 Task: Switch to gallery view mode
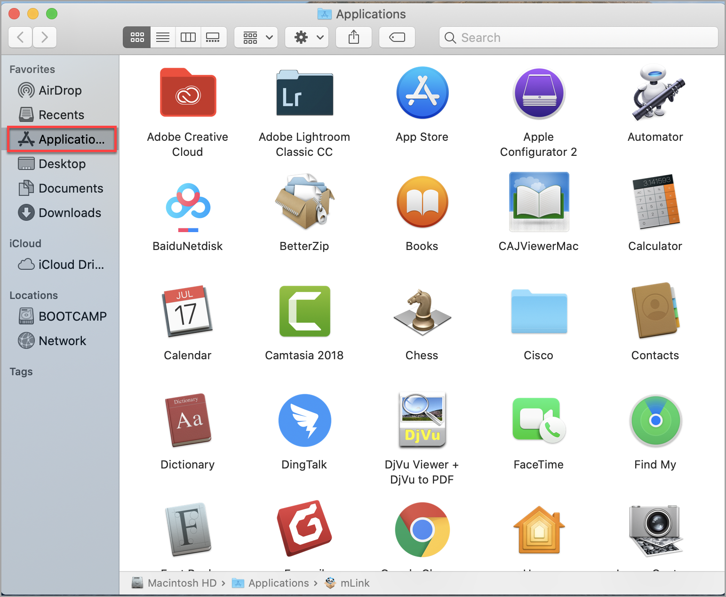[x=214, y=37]
